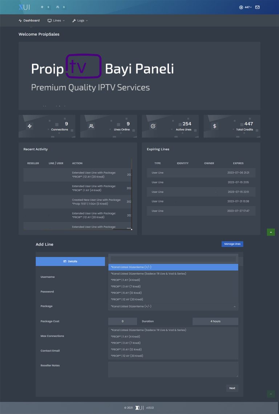Click the activity row with *PROIP* 1 AY (4 Kredi)
Screen dimensions: 279x414
(77, 188)
